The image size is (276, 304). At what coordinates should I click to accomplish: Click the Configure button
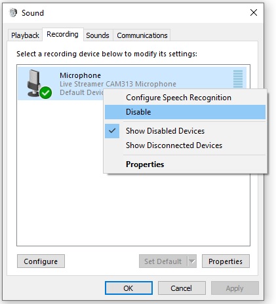pos(41,261)
